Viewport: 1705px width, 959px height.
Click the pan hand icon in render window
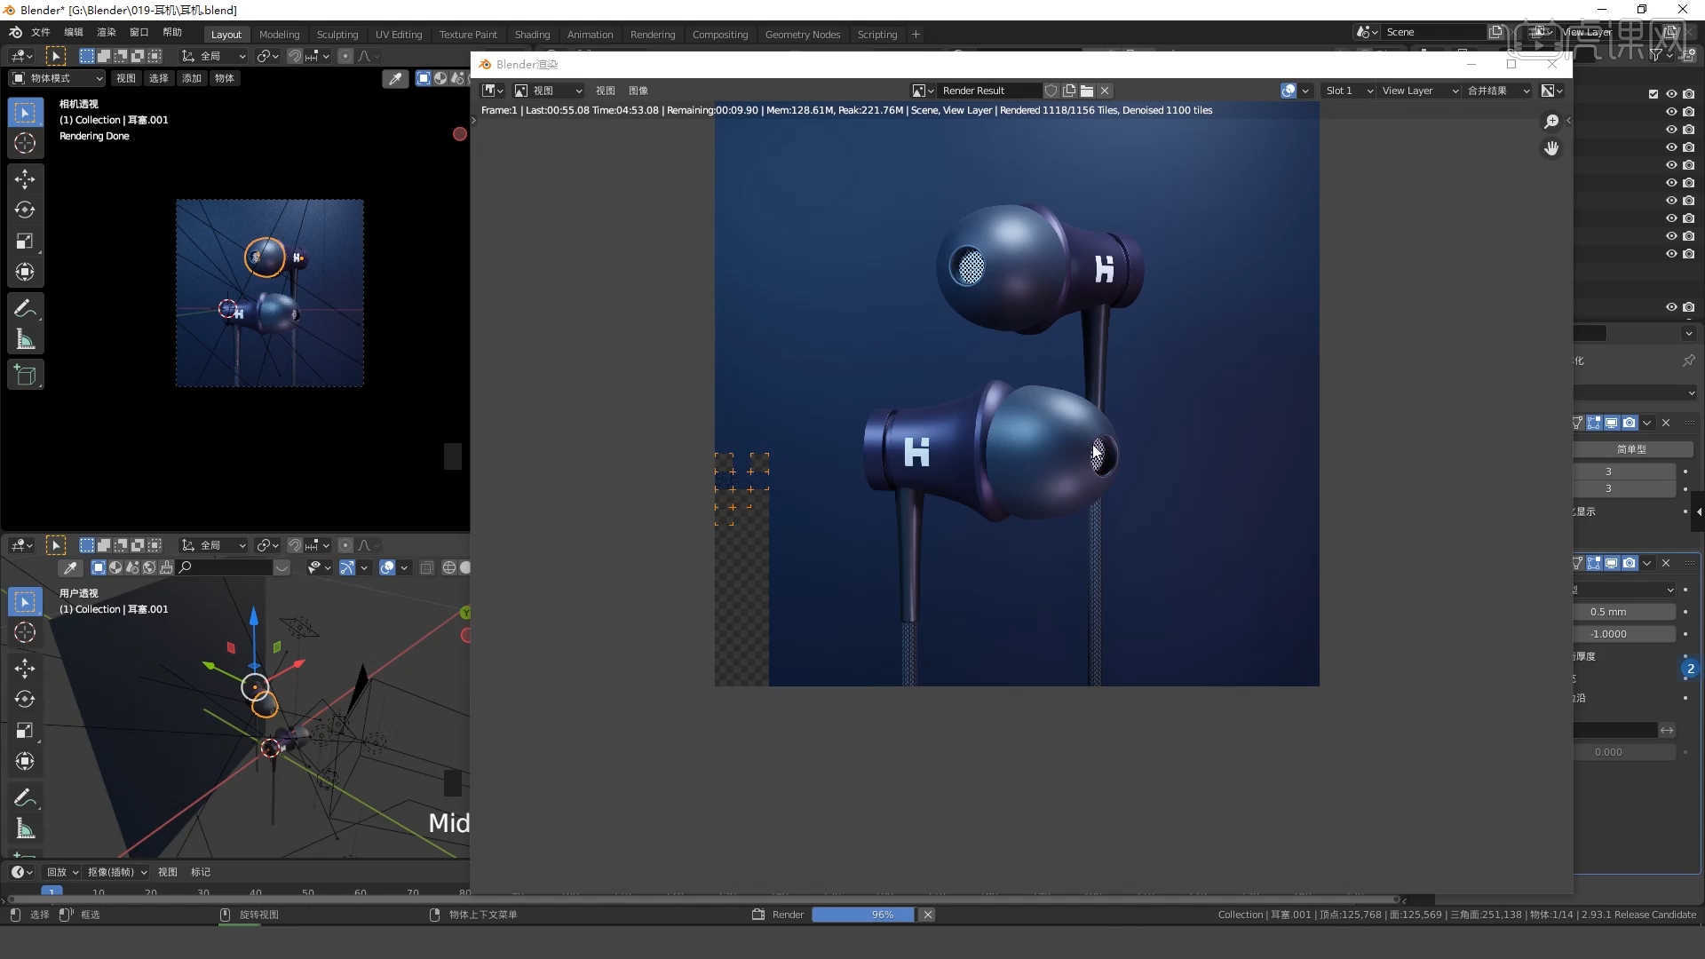click(x=1551, y=149)
